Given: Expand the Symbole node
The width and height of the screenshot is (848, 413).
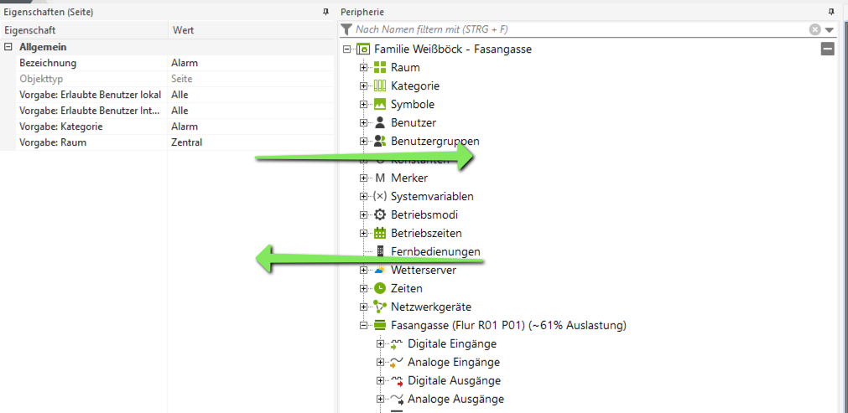Looking at the screenshot, I should (x=363, y=104).
